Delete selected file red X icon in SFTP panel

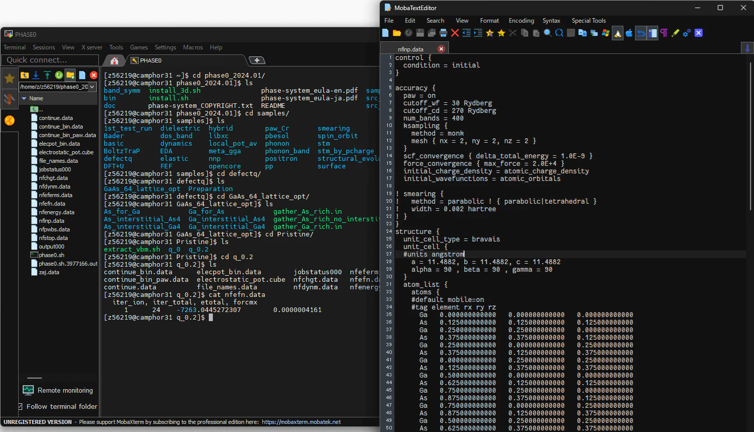(94, 75)
